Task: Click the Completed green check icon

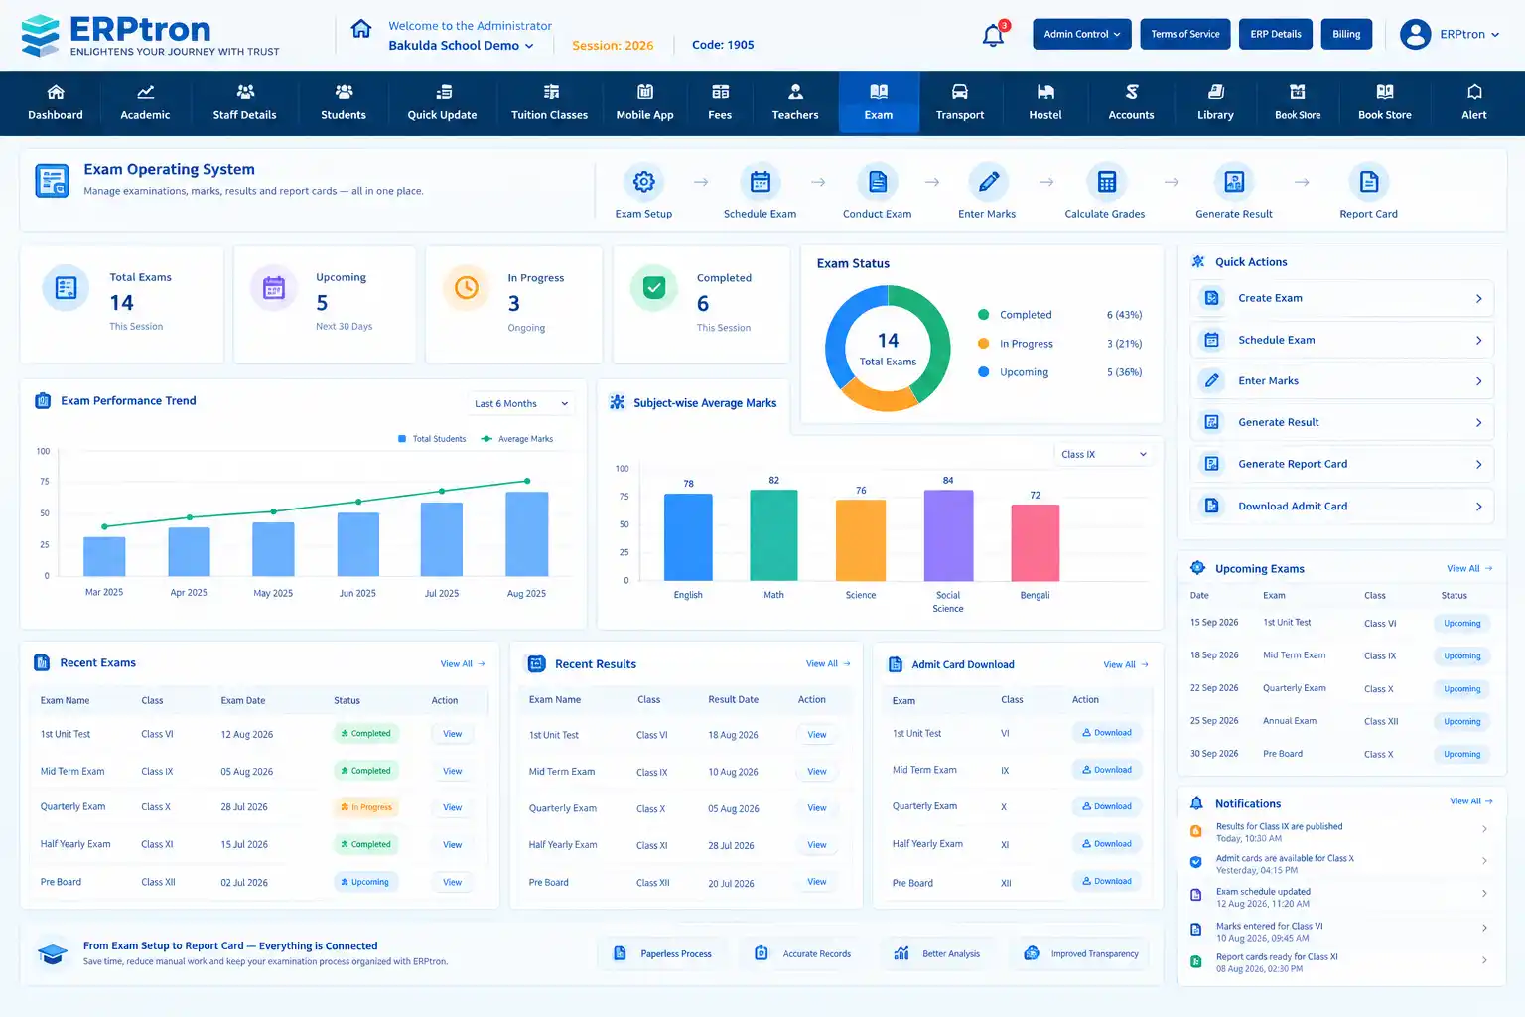Action: [x=654, y=288]
